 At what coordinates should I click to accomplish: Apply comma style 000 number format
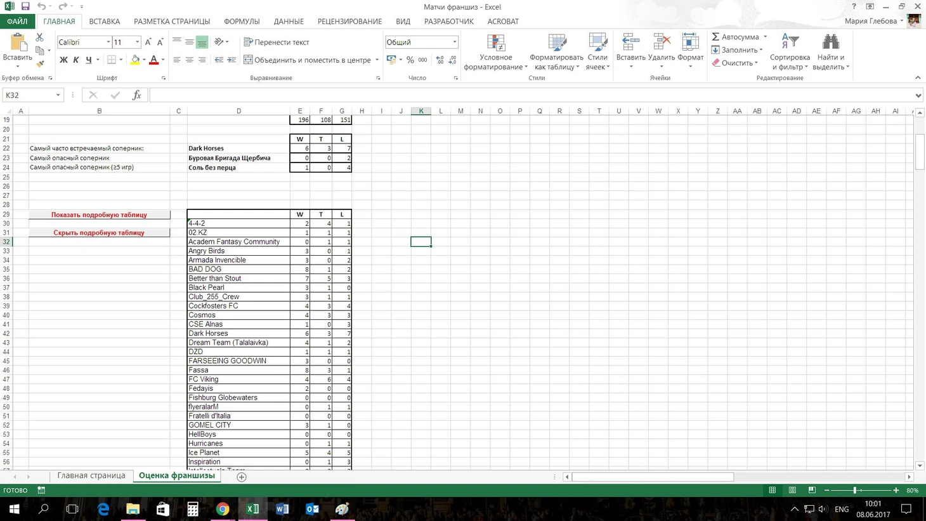click(423, 60)
